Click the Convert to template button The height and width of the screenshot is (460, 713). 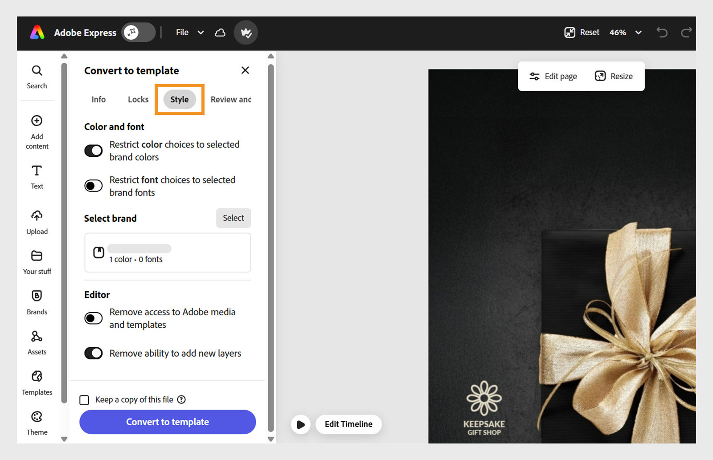pos(167,422)
